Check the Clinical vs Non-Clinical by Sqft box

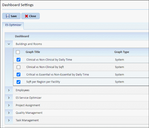tap(18, 67)
